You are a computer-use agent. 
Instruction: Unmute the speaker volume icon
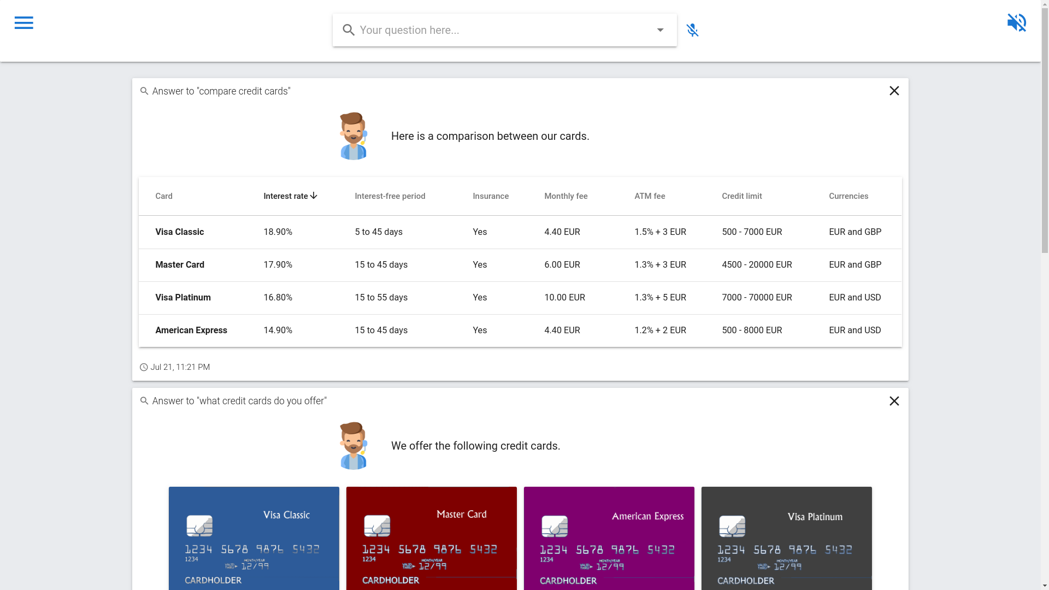pyautogui.click(x=1016, y=23)
